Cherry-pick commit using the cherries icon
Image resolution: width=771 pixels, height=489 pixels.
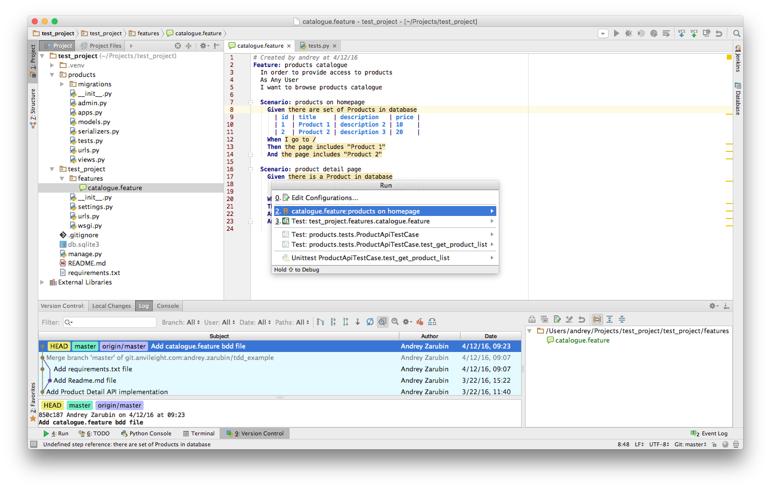pyautogui.click(x=420, y=322)
